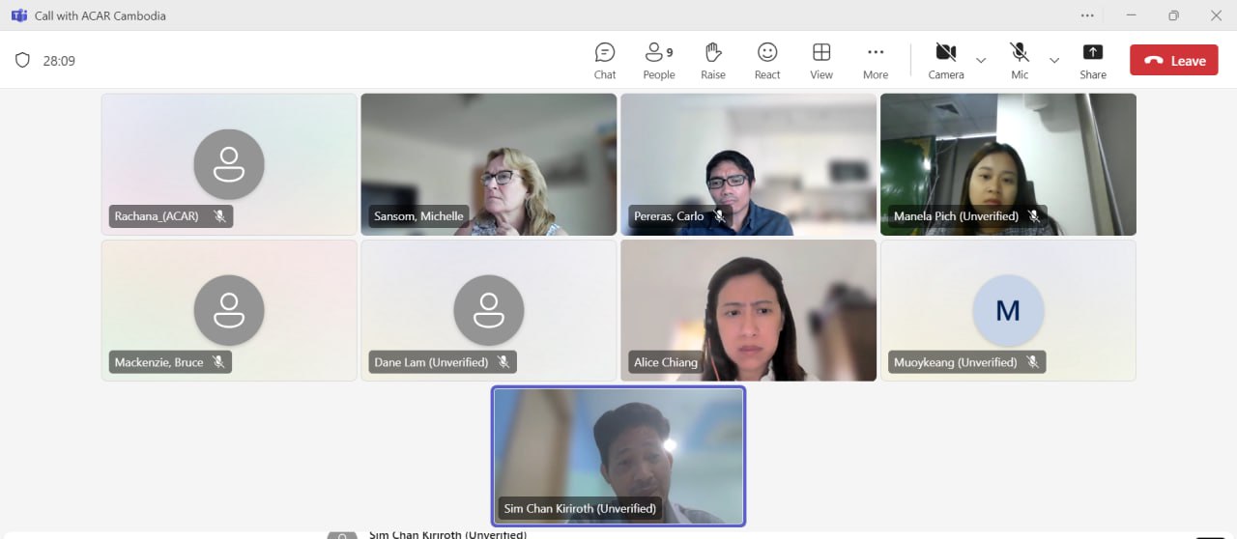Select Mackenzie, Bruce participant tile
1237x539 pixels.
[229, 310]
